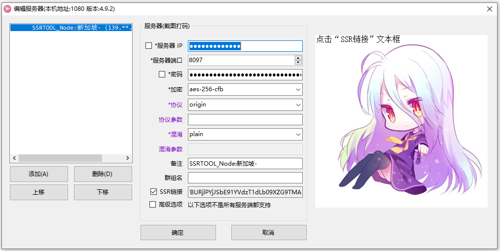This screenshot has width=500, height=251.
Task: Open the 混淆 plain dropdown
Action: coord(245,134)
